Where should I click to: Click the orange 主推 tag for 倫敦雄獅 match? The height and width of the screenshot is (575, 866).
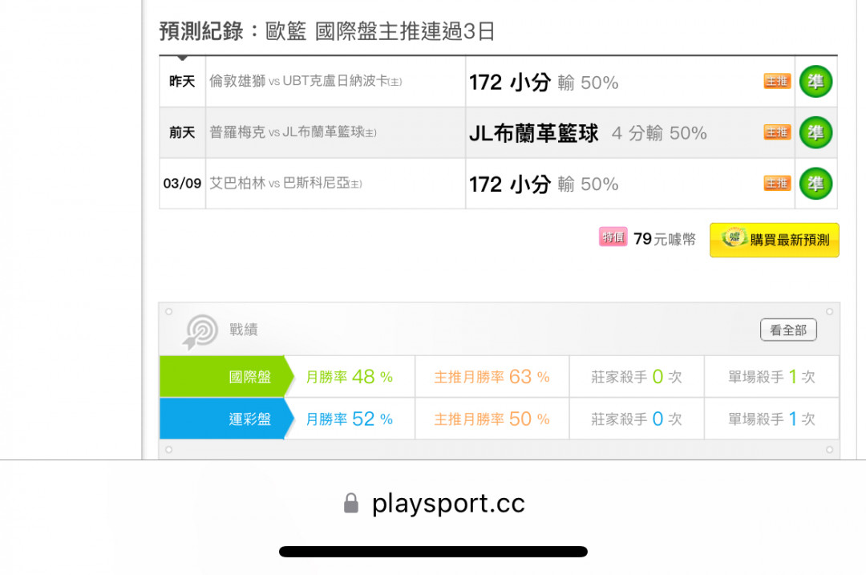pyautogui.click(x=777, y=81)
